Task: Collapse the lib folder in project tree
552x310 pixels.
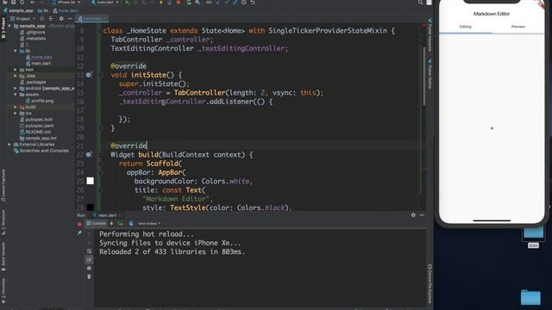Action: pos(16,51)
